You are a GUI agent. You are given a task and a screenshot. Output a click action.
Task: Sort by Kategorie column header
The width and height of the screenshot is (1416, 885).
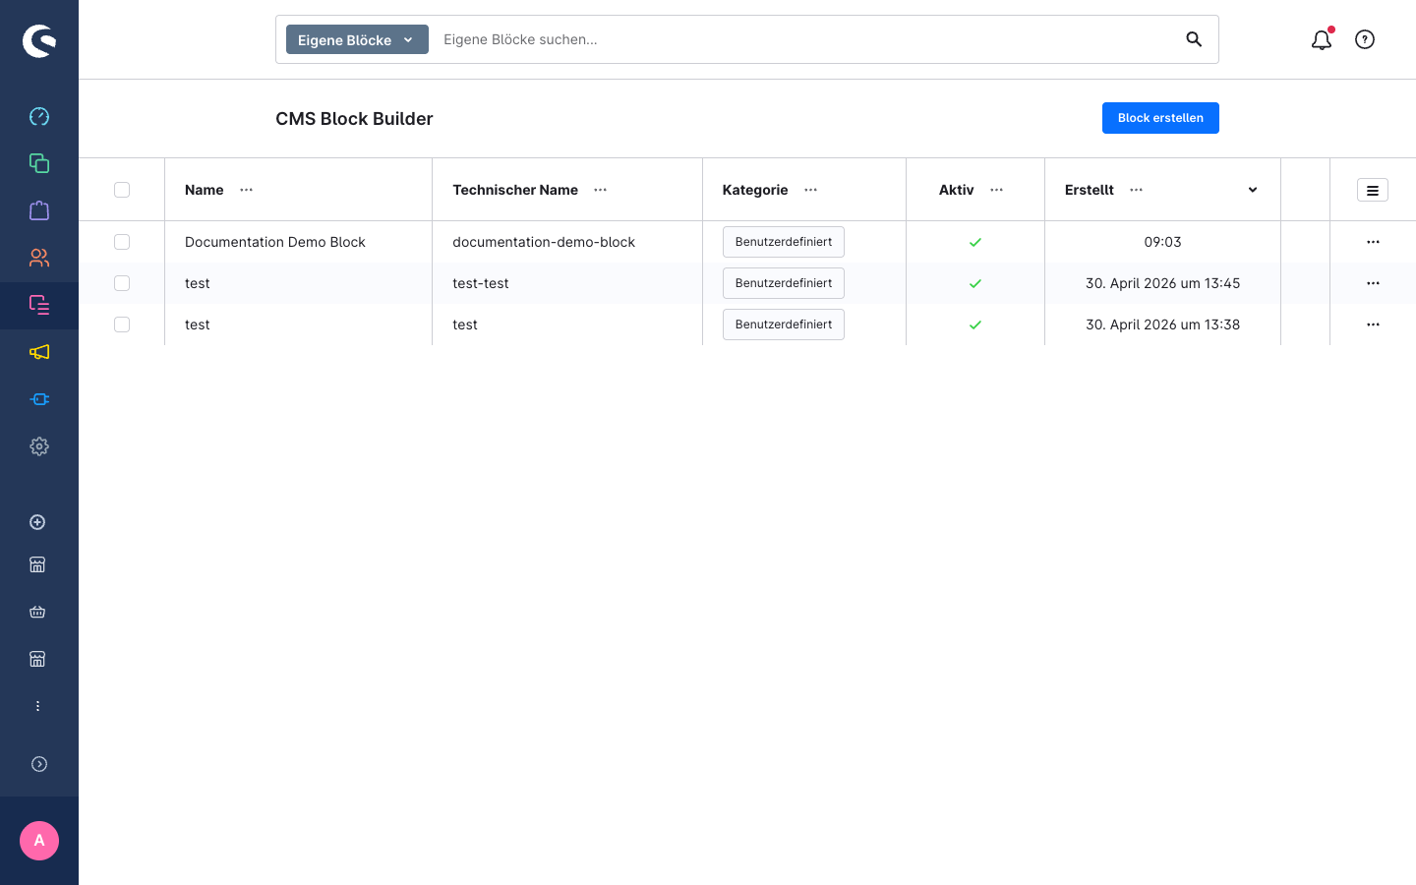755,190
